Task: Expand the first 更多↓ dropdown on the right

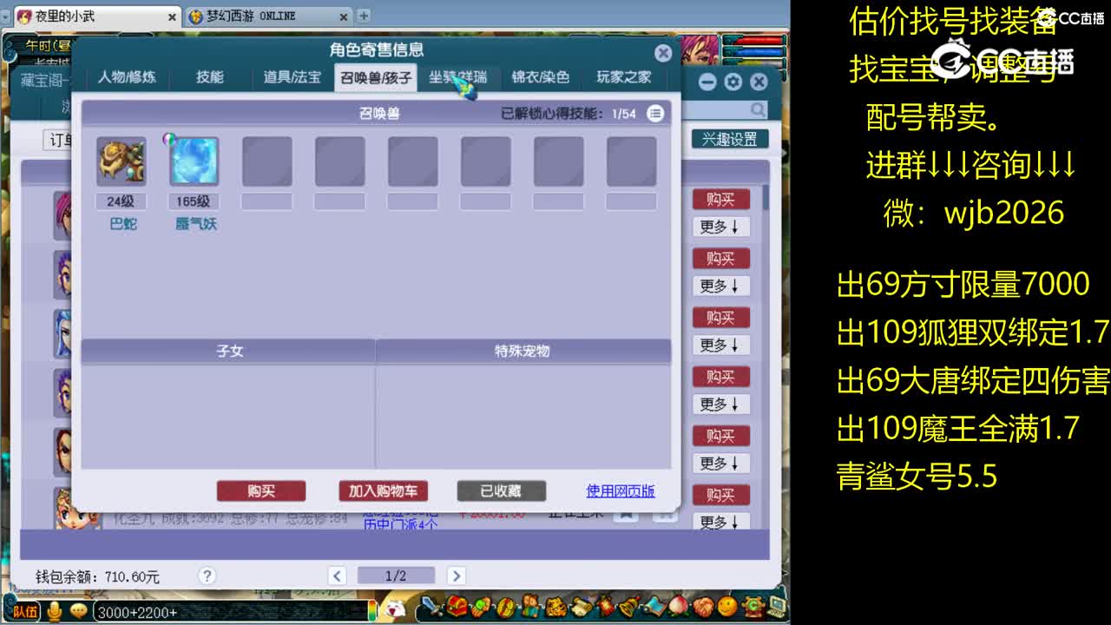Action: pyautogui.click(x=721, y=227)
